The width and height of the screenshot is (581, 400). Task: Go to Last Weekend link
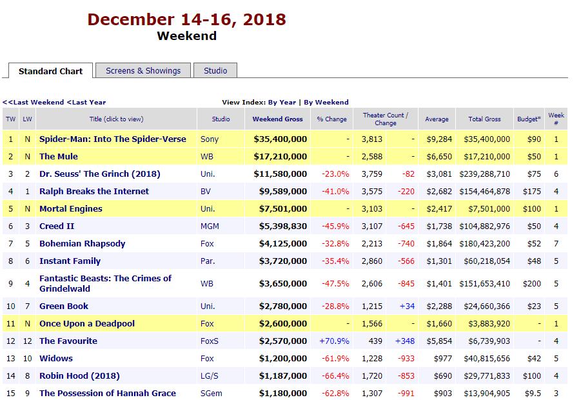pyautogui.click(x=34, y=102)
